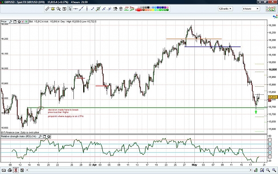
Task: Pick the pink color swatch
Action: coord(167,8)
